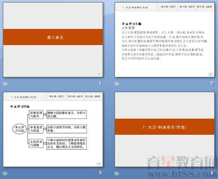Click the orange 第三单元 banner on slide 1

click(53, 37)
